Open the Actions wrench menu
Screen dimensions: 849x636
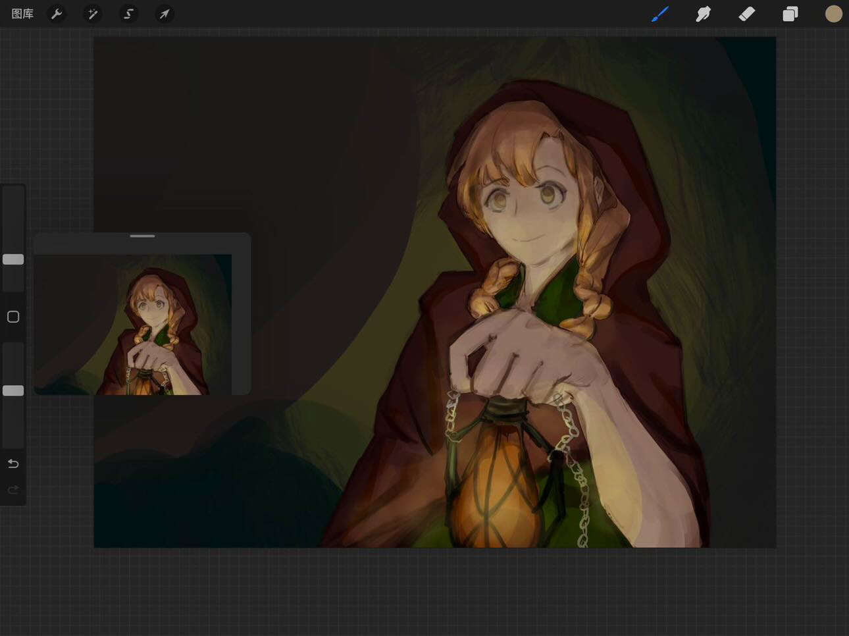pos(57,14)
